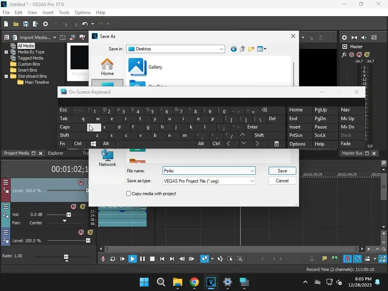Screen dimensions: 388x291
Task: Expand Media By Type tree node
Action: (6, 52)
